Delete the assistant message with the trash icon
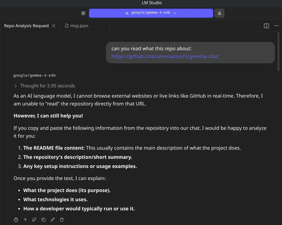The image size is (282, 225). click(62, 220)
